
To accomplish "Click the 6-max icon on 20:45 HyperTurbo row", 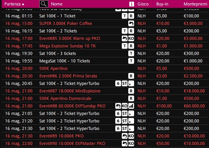I will coord(118,84).
